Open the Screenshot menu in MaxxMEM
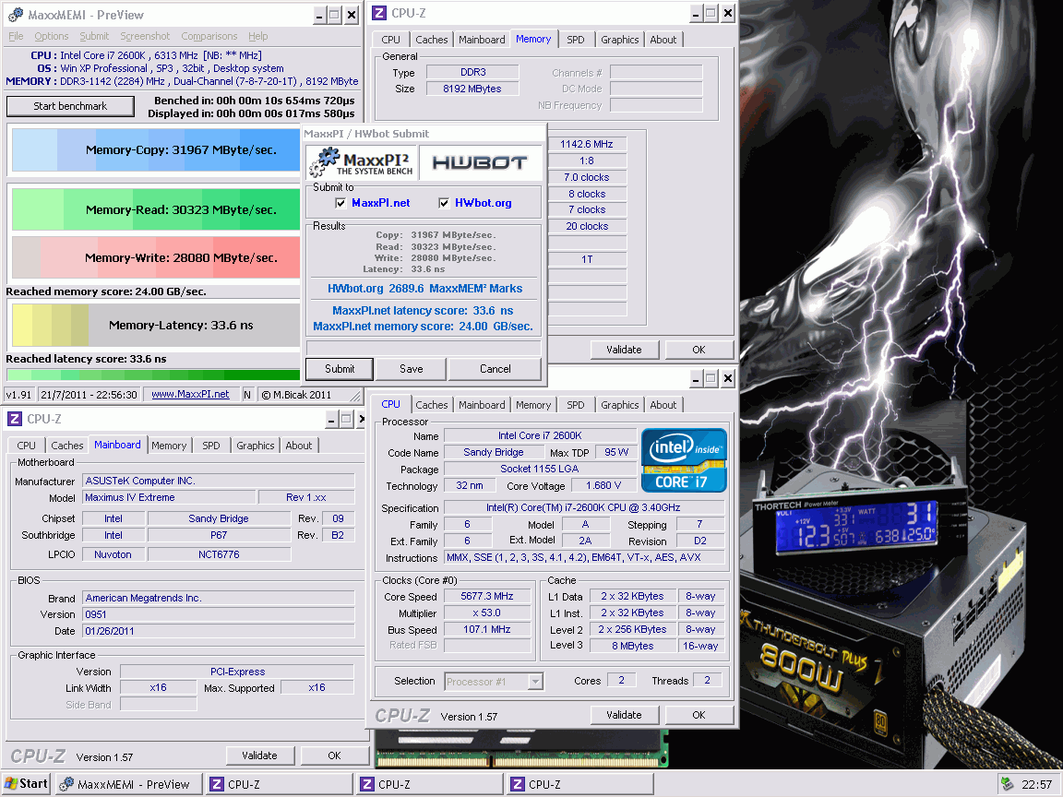The image size is (1063, 797). pyautogui.click(x=145, y=36)
